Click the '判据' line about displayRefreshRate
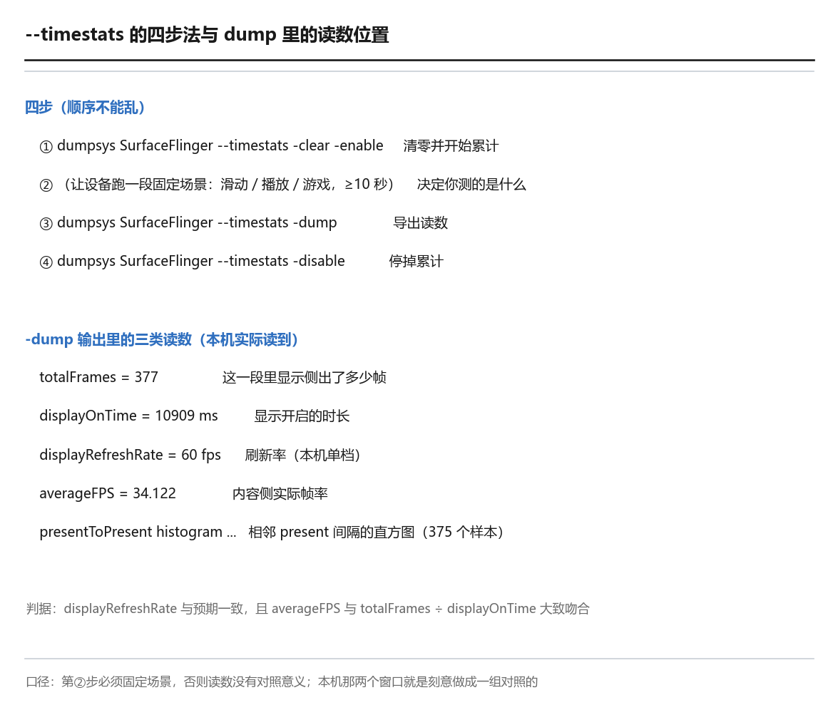Image resolution: width=838 pixels, height=710 pixels. (308, 609)
